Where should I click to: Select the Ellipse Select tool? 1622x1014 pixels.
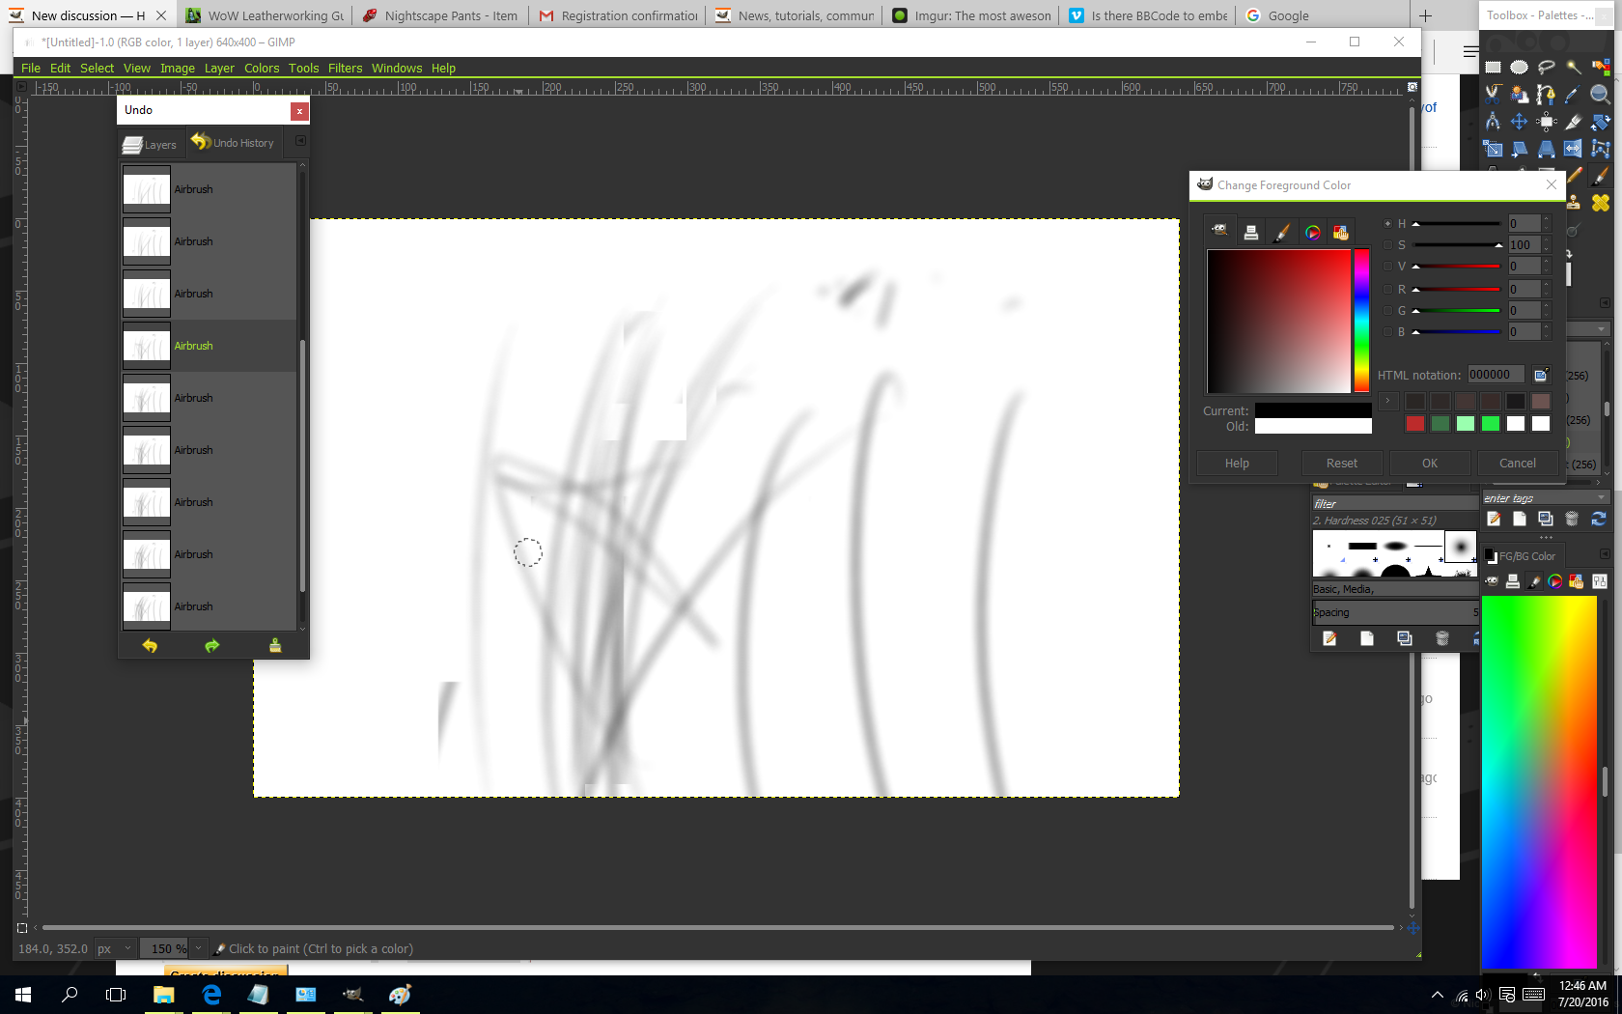(1520, 67)
